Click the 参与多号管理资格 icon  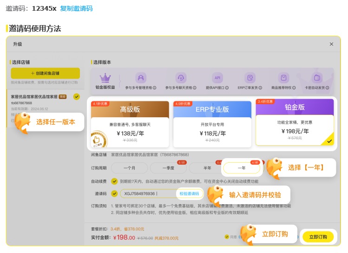coord(141,78)
